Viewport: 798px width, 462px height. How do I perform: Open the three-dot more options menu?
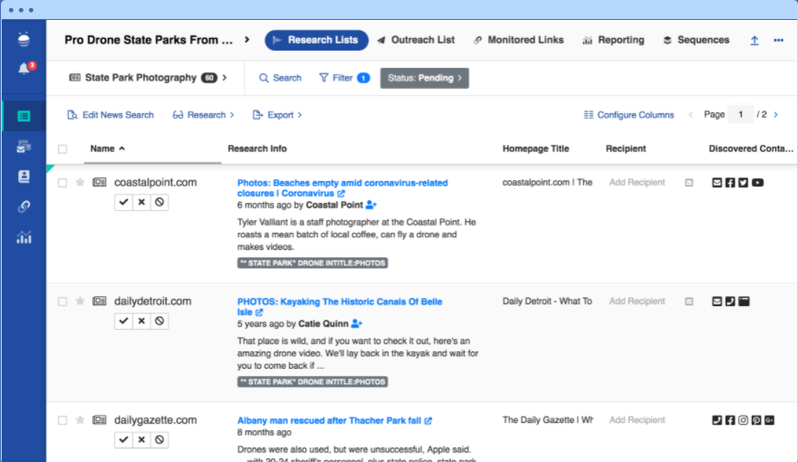[x=778, y=40]
